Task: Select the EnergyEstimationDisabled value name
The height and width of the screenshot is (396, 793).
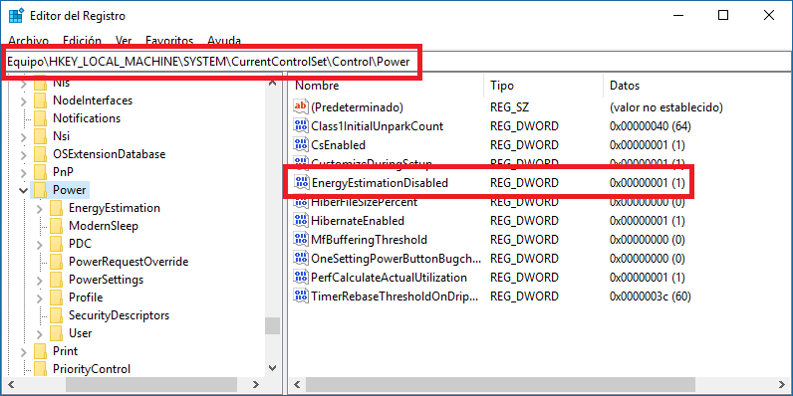Action: coord(380,183)
